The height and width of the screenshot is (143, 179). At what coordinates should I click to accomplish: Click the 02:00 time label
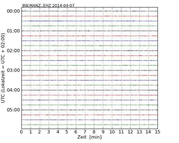pyautogui.click(x=13, y=51)
